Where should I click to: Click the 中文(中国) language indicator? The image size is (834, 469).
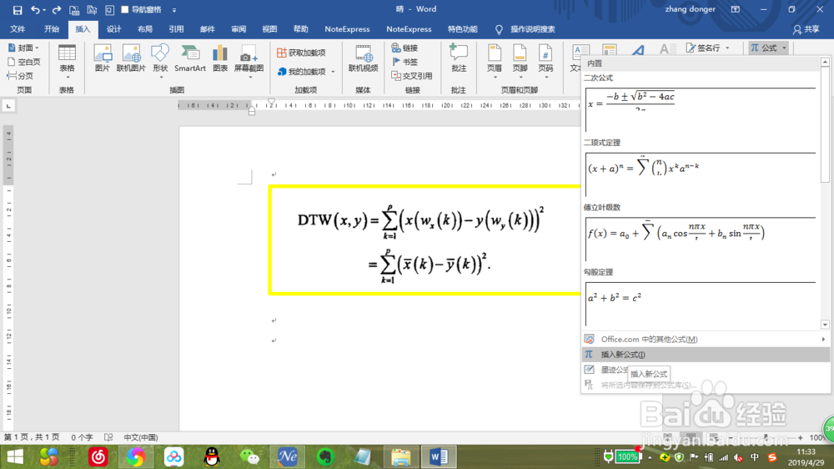point(140,437)
